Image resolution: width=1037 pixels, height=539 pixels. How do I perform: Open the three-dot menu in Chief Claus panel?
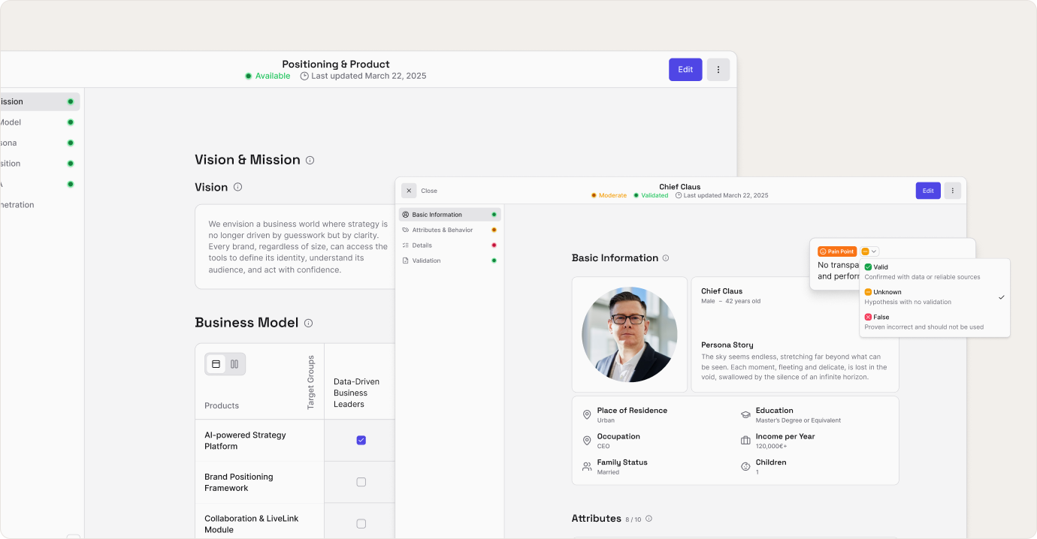pos(953,191)
